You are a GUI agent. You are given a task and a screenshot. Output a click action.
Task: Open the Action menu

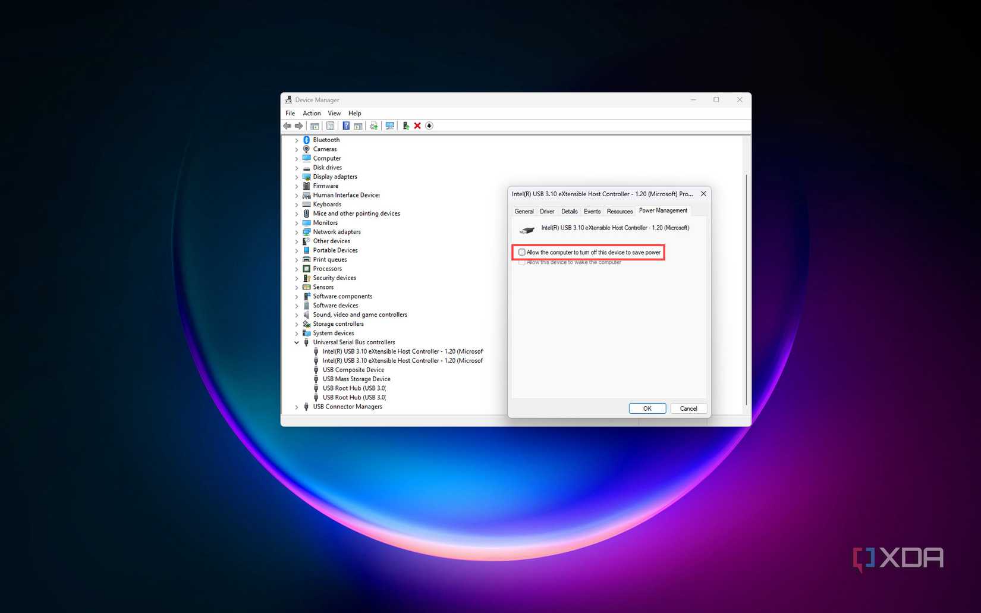(x=312, y=113)
